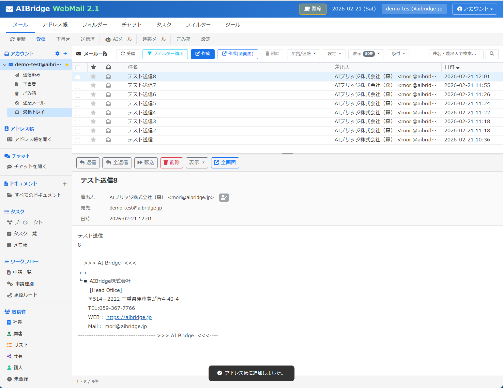Image resolution: width=503 pixels, height=388 pixels.
Task: Add sender to address book via person icon
Action: coord(224,197)
